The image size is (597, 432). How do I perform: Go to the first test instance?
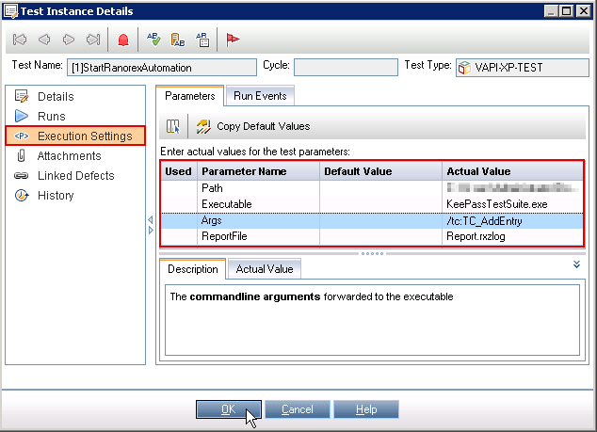coord(20,40)
